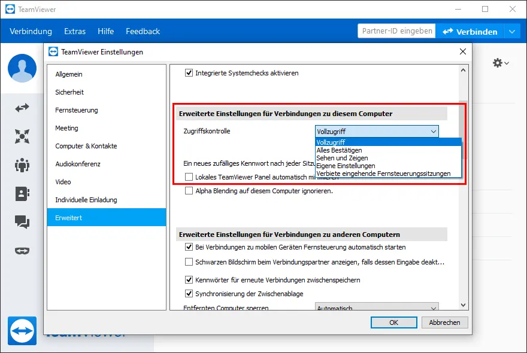Toggle Kennwörter für erneute Verbindungen zwischenspeichern
Viewport: 527px width, 353px height.
(189, 280)
